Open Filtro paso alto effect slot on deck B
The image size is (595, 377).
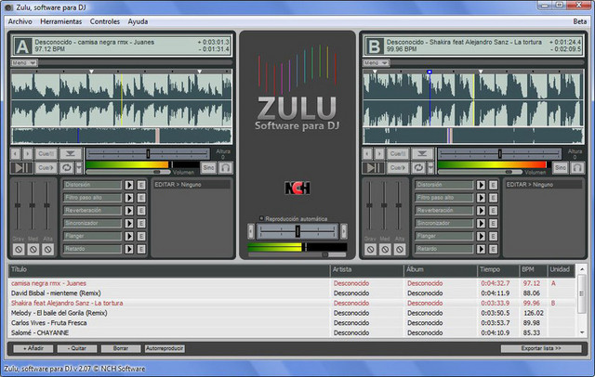(x=444, y=198)
